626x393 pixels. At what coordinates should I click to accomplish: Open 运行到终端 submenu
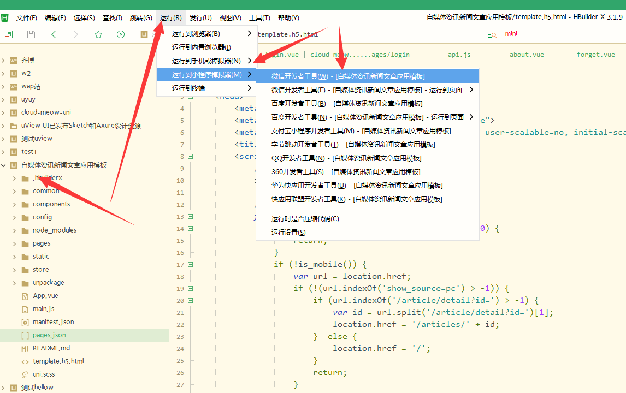(x=206, y=88)
